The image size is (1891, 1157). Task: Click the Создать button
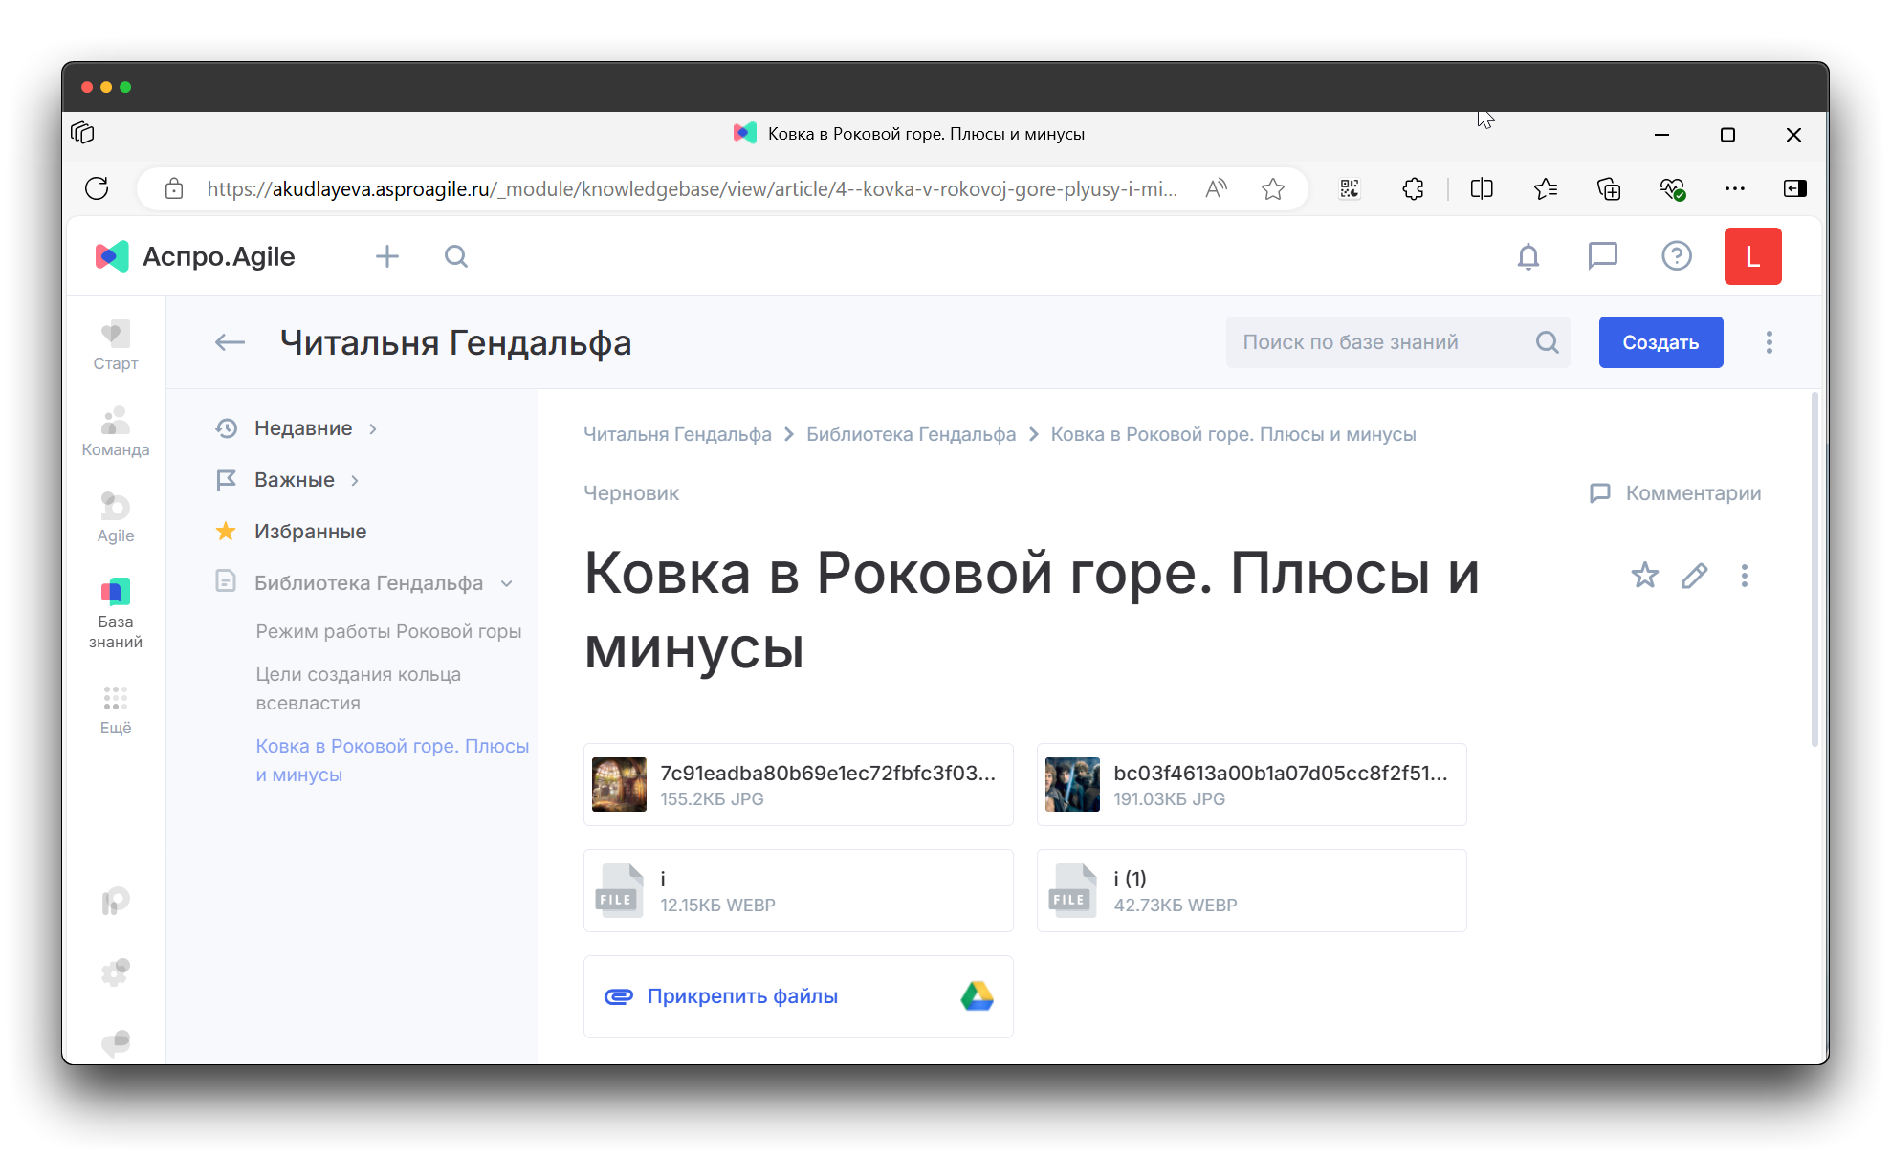pyautogui.click(x=1660, y=342)
